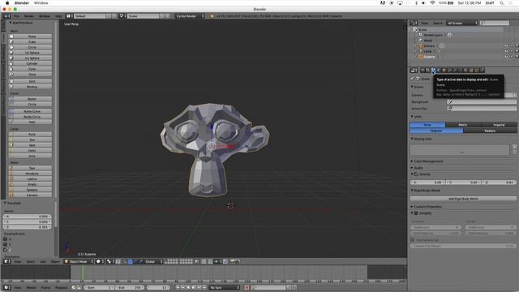
Task: Click the Cone mesh icon
Action: click(x=11, y=69)
